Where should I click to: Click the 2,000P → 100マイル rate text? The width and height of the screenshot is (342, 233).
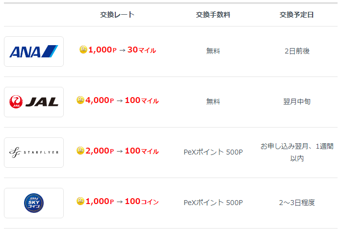click(x=122, y=151)
